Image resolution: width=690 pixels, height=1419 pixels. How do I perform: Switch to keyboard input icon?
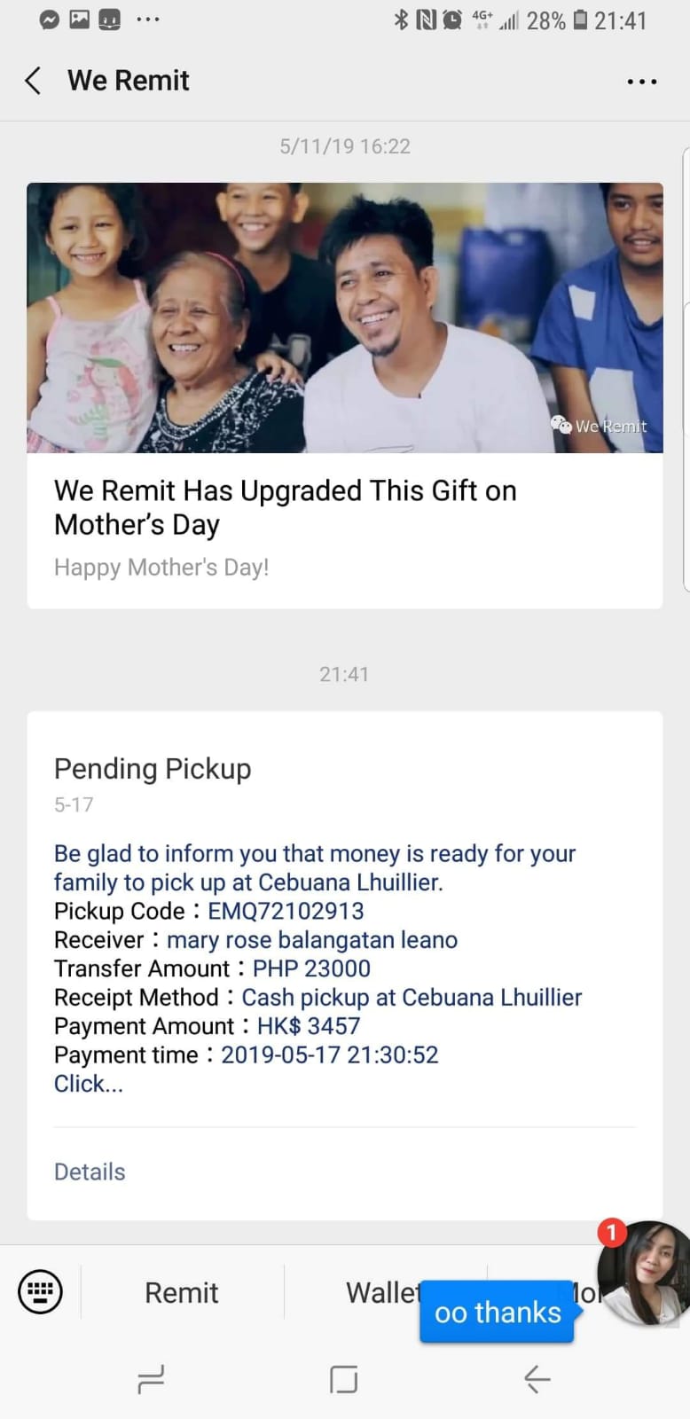tap(41, 1291)
